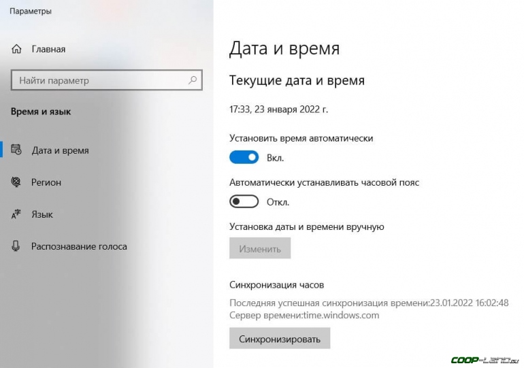Go to the Регион section label

(x=46, y=182)
